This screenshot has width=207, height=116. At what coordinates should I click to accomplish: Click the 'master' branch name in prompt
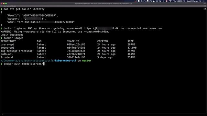(x=87, y=61)
